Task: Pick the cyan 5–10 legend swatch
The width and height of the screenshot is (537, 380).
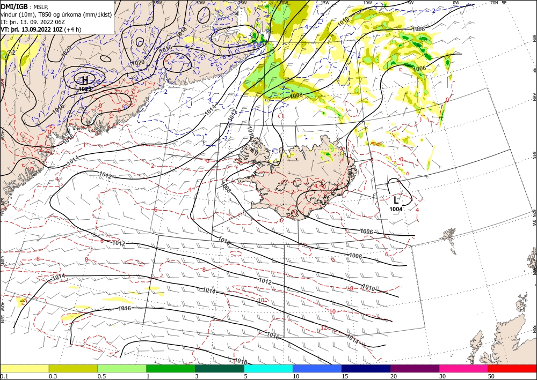Action: click(268, 368)
